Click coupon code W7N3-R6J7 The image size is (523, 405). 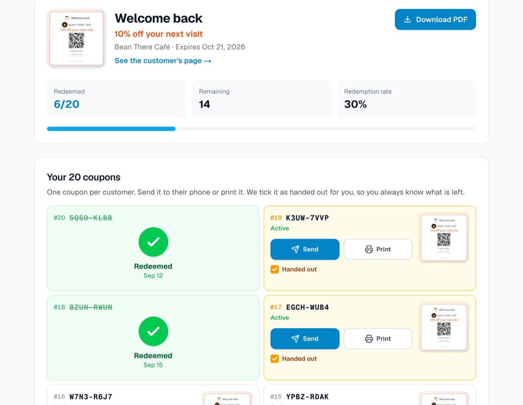[91, 397]
